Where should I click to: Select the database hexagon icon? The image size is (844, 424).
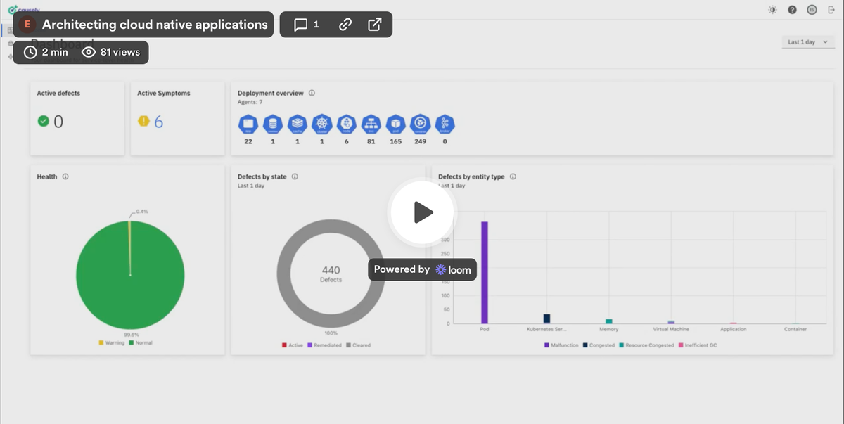click(272, 122)
